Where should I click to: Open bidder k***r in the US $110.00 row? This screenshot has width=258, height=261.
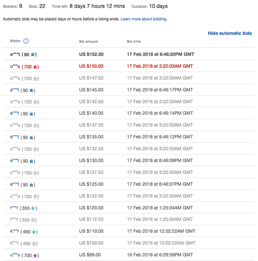pyautogui.click(x=15, y=231)
